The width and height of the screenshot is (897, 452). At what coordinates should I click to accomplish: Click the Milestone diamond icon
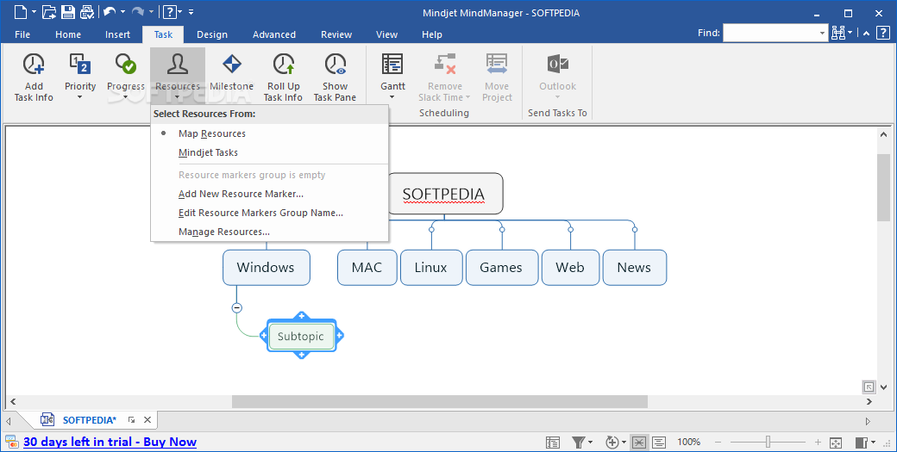[x=232, y=64]
